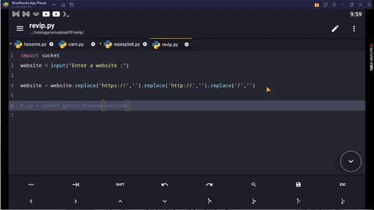Move cursor down with arrow key
374x210 pixels.
[x=165, y=201]
